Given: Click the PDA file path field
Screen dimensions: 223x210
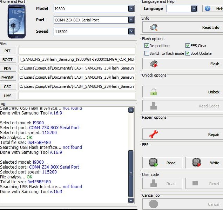Looking at the screenshot, I should 77,68.
